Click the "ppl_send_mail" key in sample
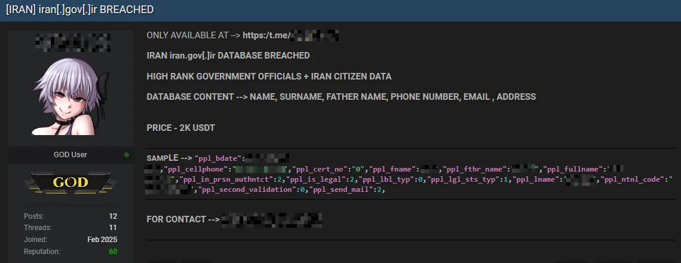The image size is (681, 263). coord(341,191)
